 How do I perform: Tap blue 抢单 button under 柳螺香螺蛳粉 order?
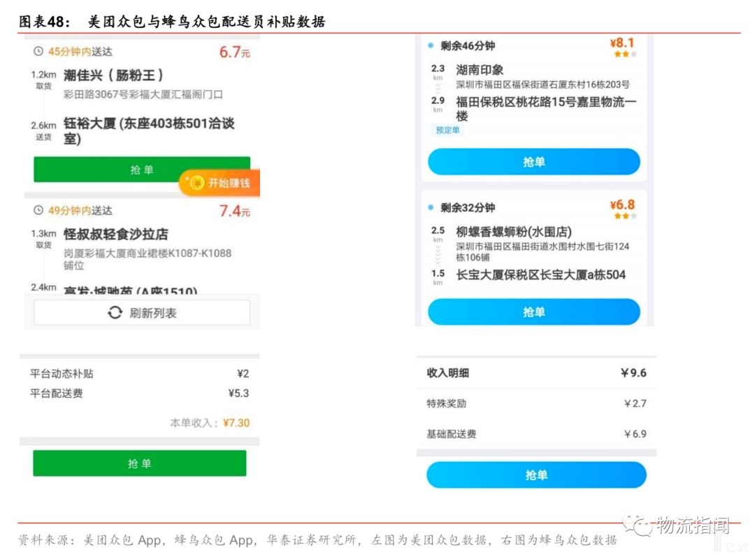534,312
